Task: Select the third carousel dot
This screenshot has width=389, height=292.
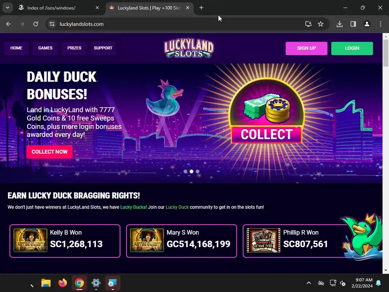Action: pyautogui.click(x=198, y=171)
